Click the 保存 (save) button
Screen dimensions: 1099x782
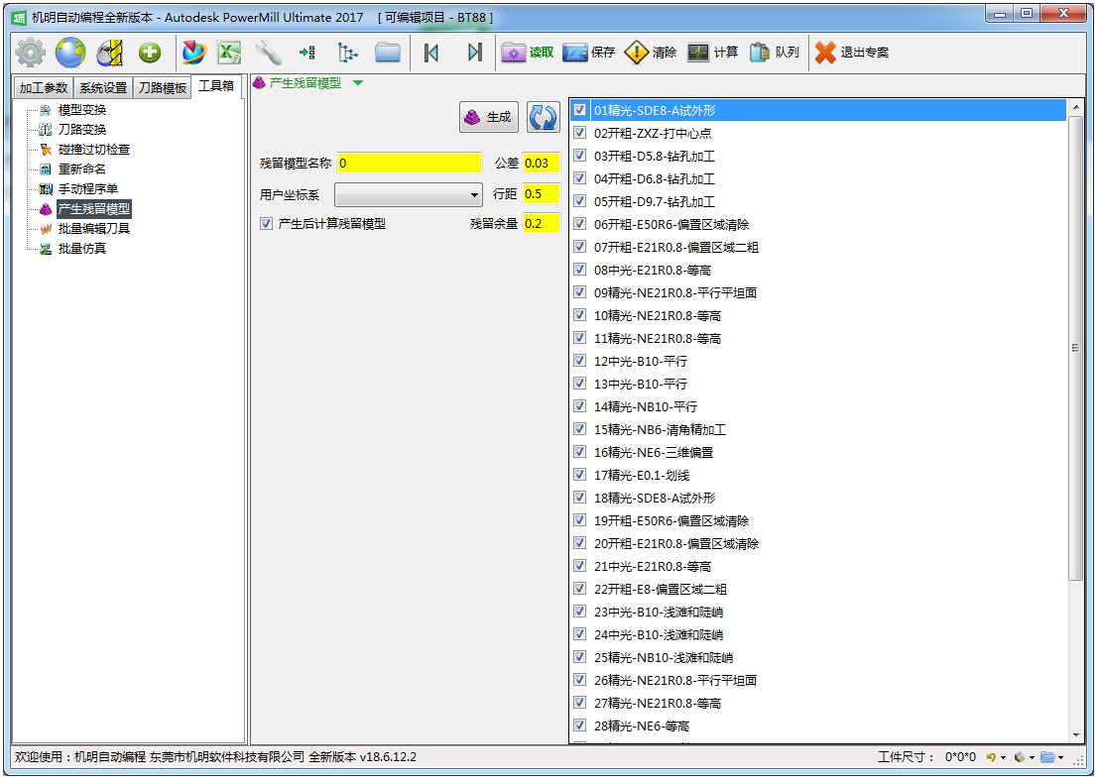[589, 53]
